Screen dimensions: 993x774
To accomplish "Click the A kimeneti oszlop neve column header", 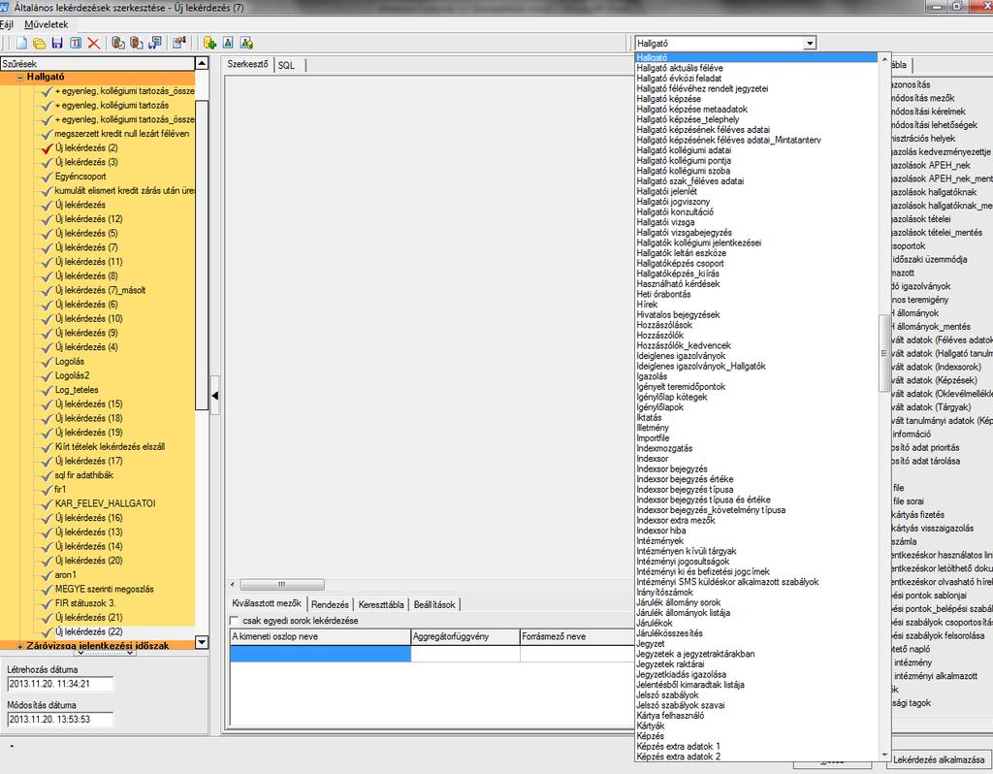I will (x=320, y=636).
